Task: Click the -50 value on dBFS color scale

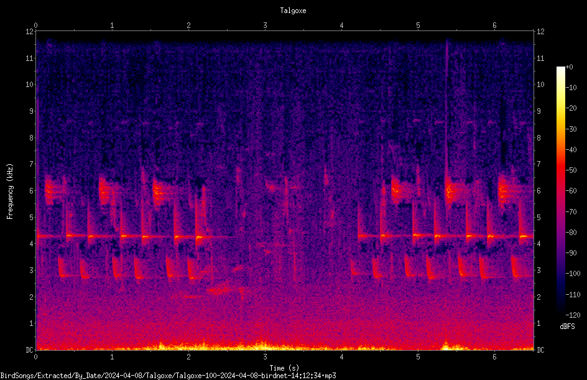Action: click(571, 170)
